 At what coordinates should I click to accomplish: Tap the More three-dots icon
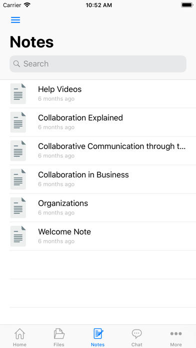[x=176, y=333]
